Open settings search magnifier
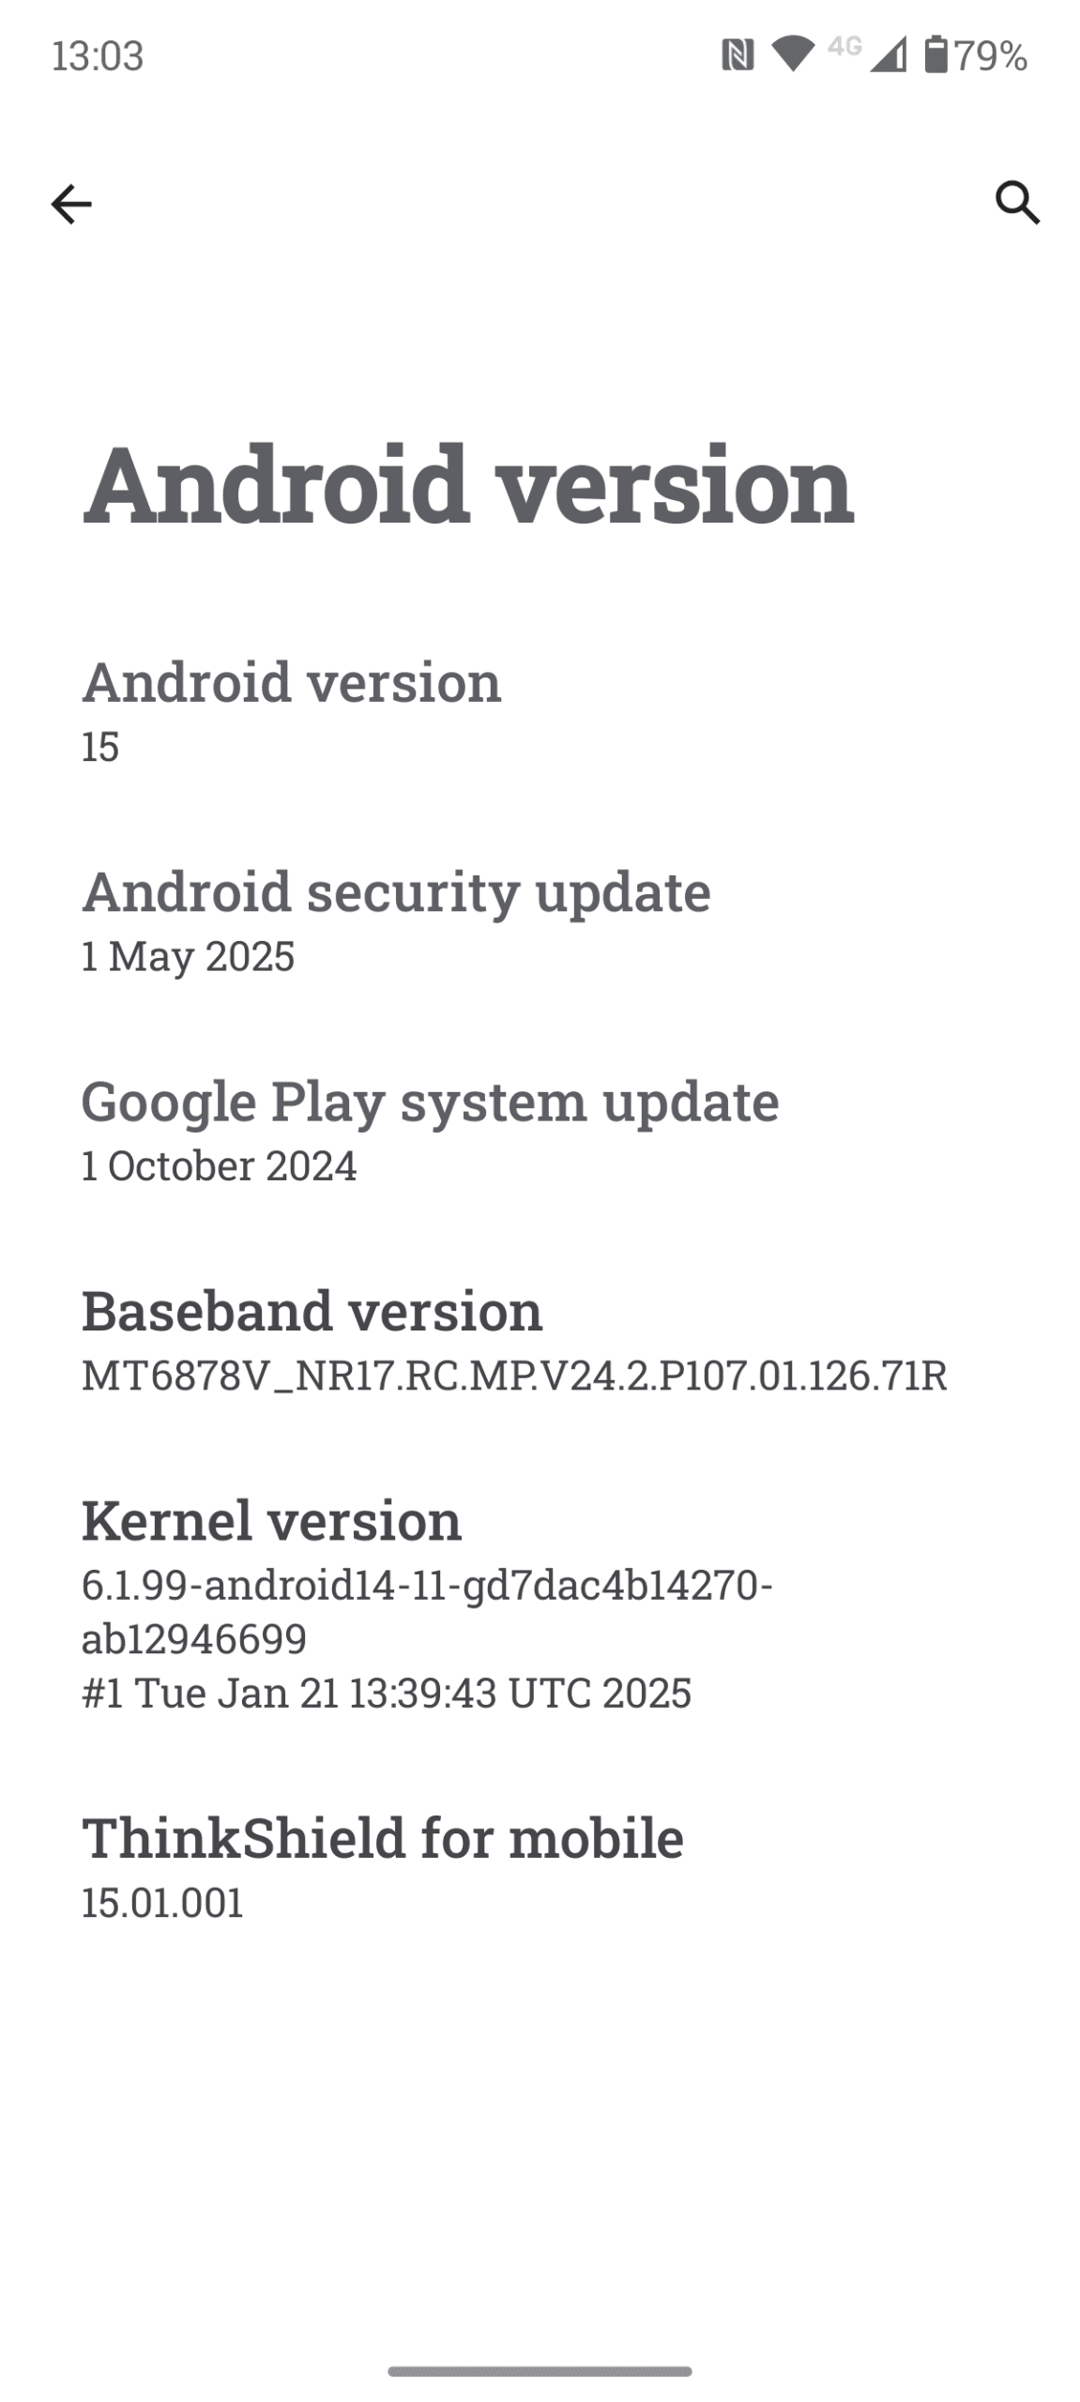 tap(1017, 203)
